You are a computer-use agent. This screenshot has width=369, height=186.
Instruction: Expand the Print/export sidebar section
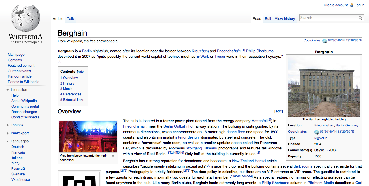coord(7,133)
